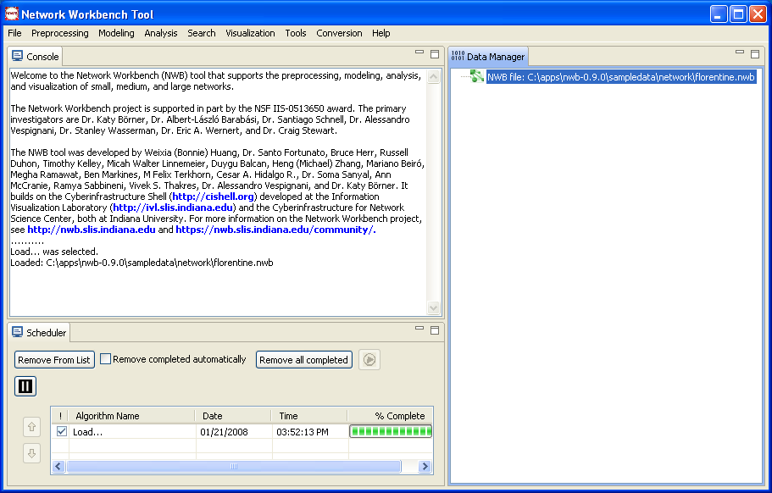Image resolution: width=772 pixels, height=493 pixels.
Task: Click the 'Load... was selected.' console line
Action: (54, 252)
